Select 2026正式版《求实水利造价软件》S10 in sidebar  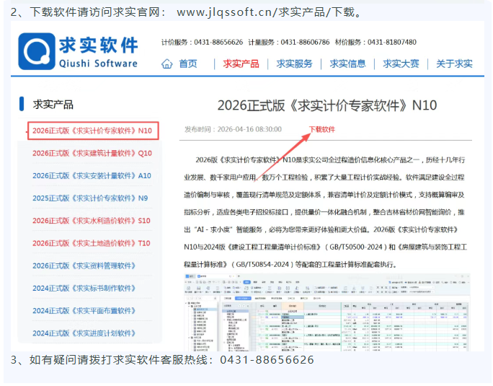tap(92, 221)
